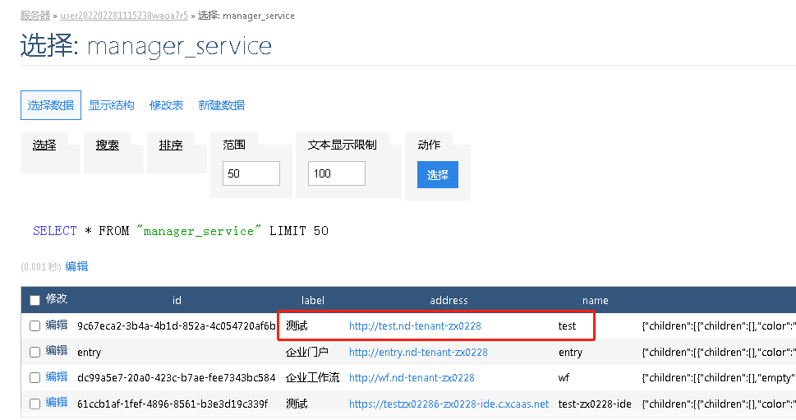This screenshot has width=796, height=420.
Task: Click the 范围 limit input field
Action: coord(251,173)
